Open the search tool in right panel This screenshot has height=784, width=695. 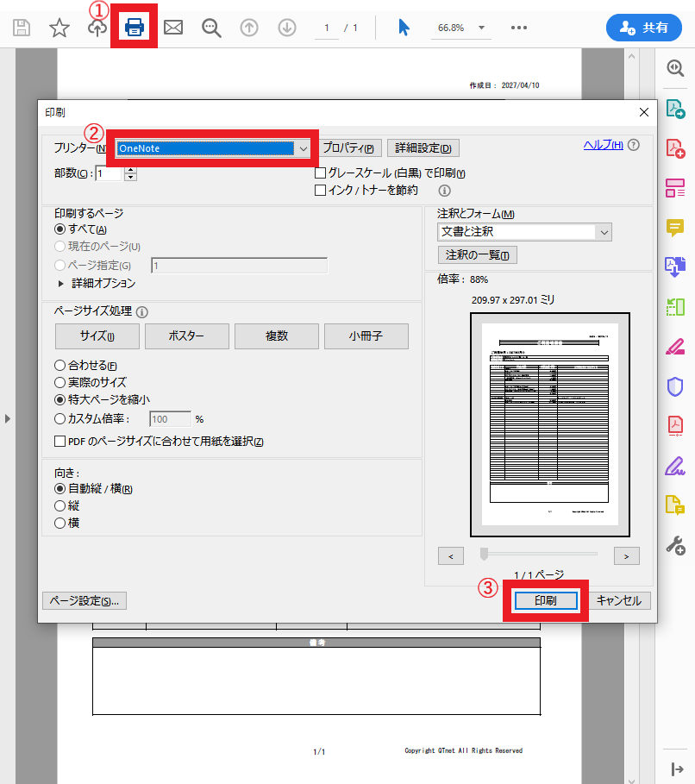point(675,68)
